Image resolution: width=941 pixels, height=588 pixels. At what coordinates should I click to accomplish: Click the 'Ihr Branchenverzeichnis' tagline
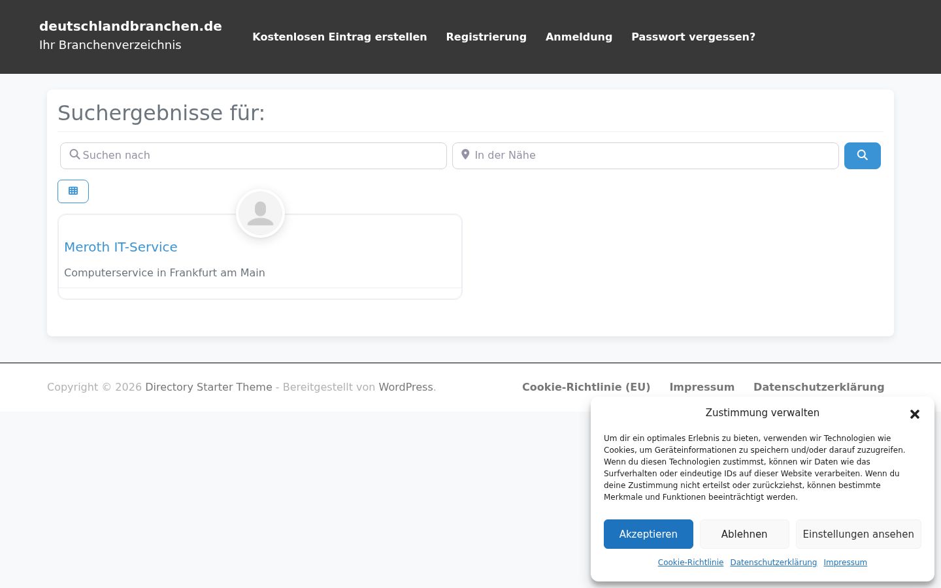[x=110, y=45]
